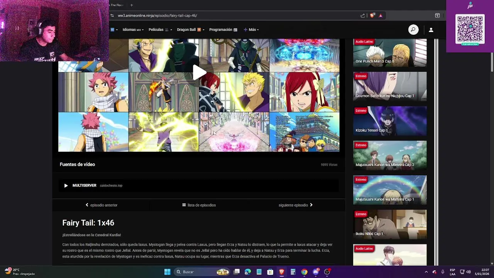Viewport: 494px width, 278px height.
Task: Click the share icon in address bar
Action: click(x=363, y=15)
